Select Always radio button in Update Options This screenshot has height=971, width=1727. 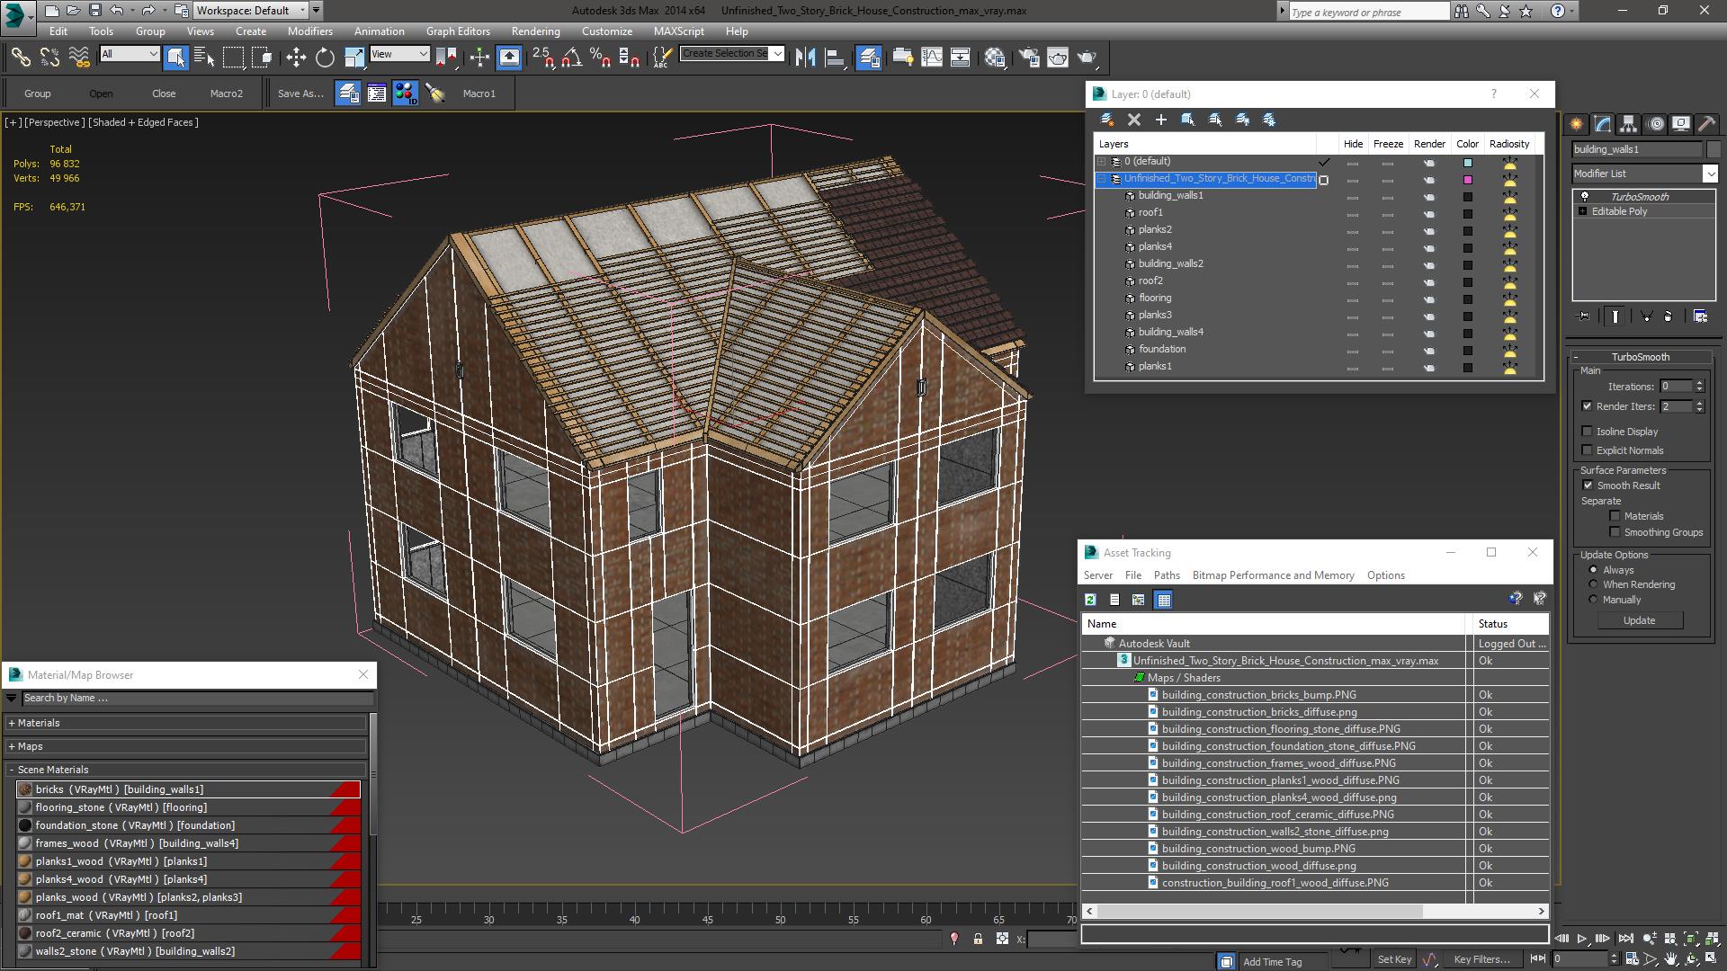click(1593, 569)
